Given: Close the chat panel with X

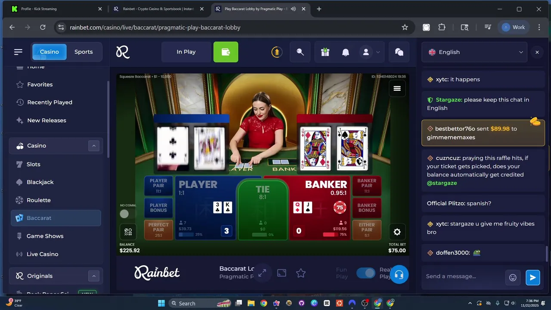Looking at the screenshot, I should pos(537,52).
